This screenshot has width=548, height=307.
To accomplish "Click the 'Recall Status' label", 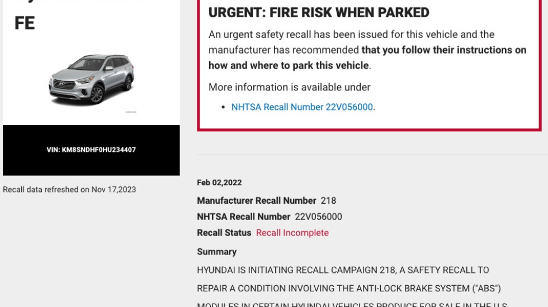I will tap(224, 233).
